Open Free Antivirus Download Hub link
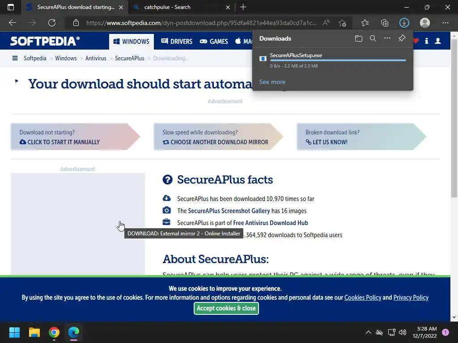 [x=271, y=223]
